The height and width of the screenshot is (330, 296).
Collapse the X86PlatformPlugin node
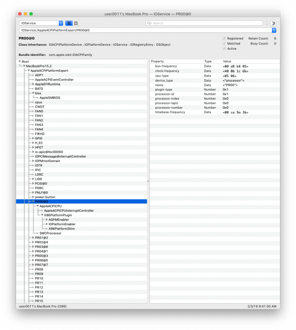42,215
